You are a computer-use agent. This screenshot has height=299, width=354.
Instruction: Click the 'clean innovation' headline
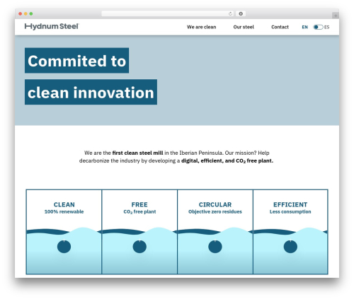click(91, 92)
